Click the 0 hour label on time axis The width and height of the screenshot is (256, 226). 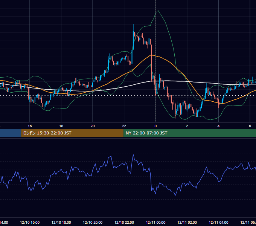(155, 126)
